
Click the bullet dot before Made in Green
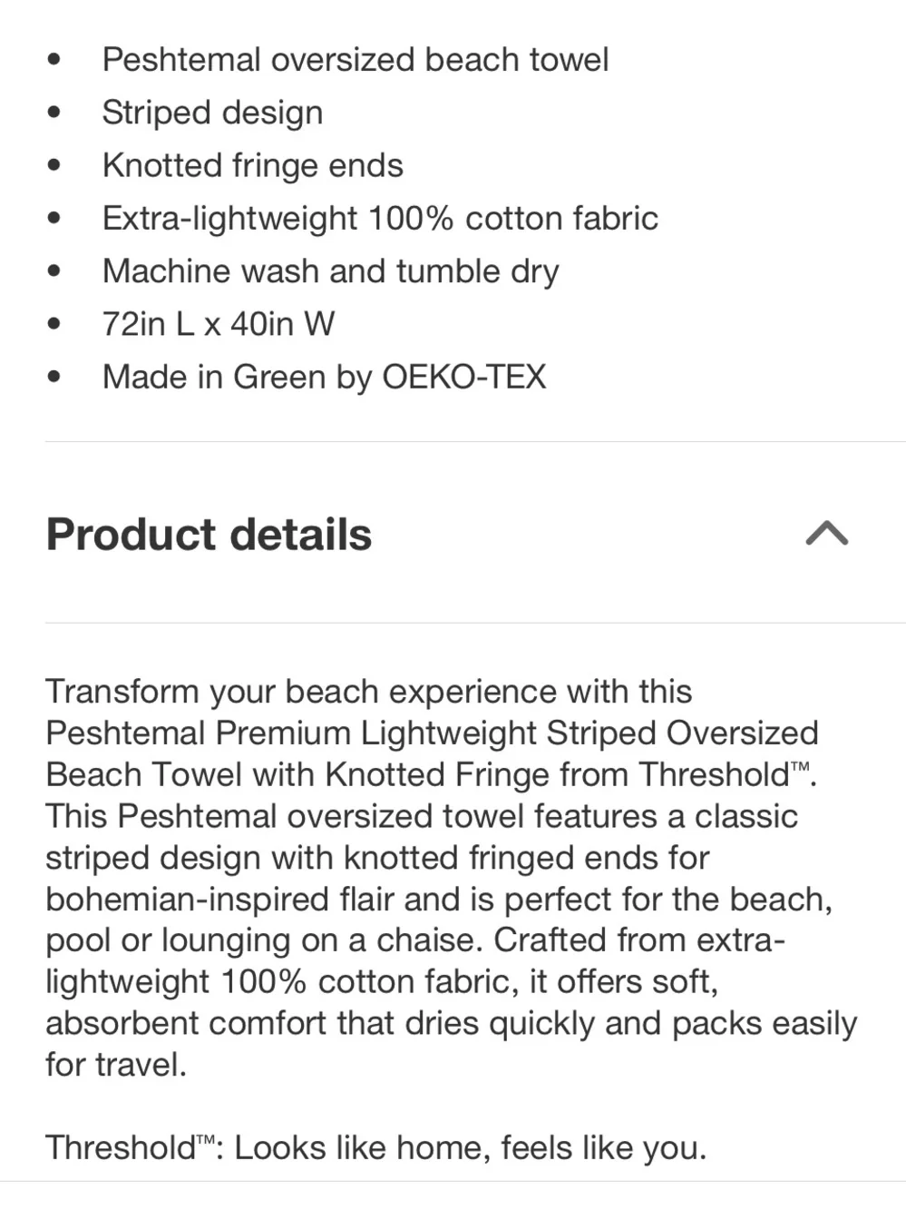click(x=54, y=377)
